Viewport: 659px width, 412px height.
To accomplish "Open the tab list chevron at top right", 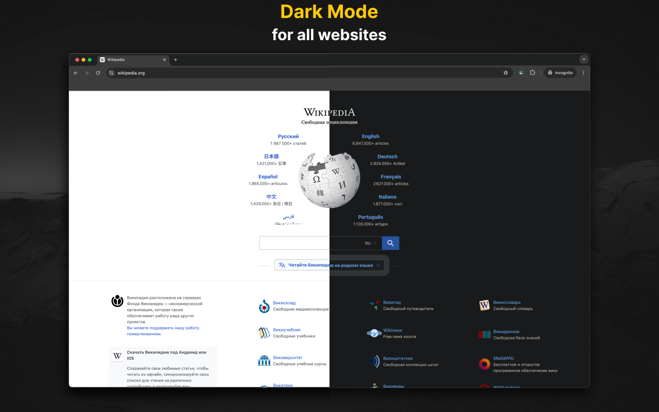I will pos(583,59).
